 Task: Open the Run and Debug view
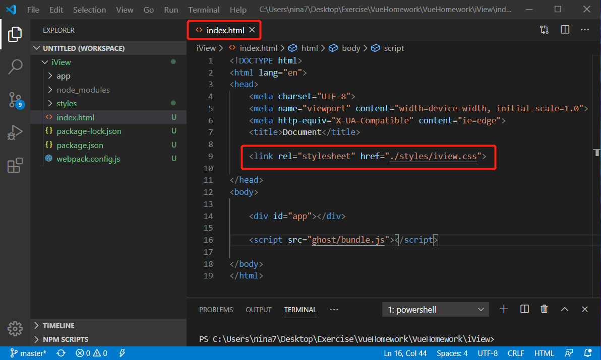[x=15, y=132]
